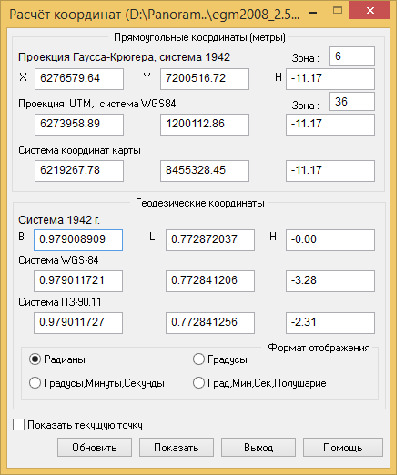Screen dimensions: 415x475
Task: Click the Система 1942 г. label
Action: point(59,220)
